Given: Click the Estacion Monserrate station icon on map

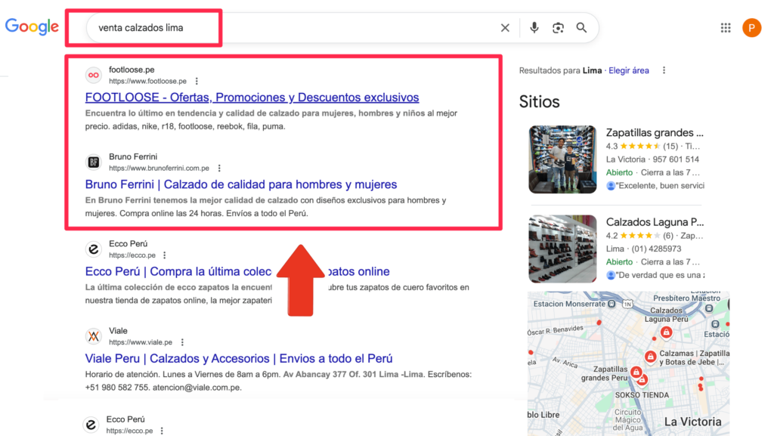Looking at the screenshot, I should click(611, 304).
